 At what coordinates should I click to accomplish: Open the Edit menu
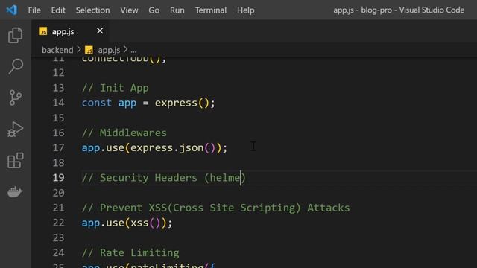(58, 10)
